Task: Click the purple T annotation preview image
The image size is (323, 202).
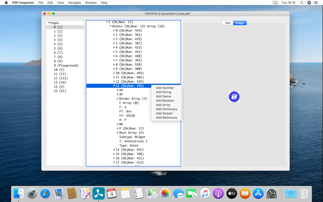Action: click(234, 97)
